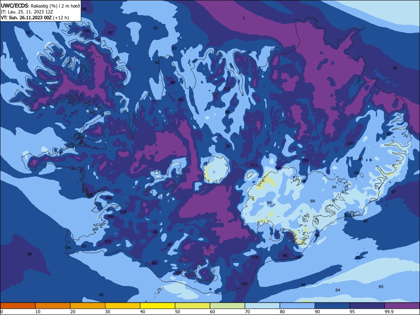
Task: Click the 84 humidity value over the sea
Action: (338, 290)
